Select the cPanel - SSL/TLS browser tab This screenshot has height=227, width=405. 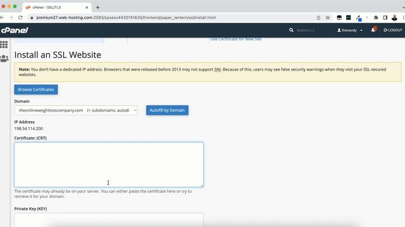(57, 8)
